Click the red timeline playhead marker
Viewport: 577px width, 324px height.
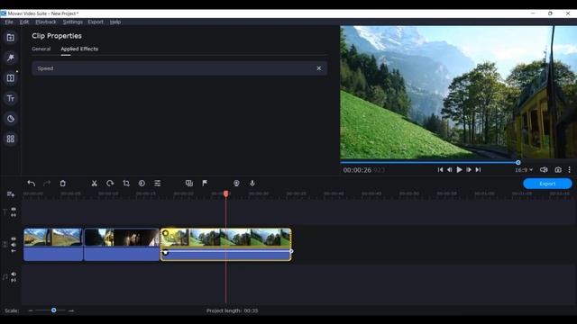click(x=226, y=193)
